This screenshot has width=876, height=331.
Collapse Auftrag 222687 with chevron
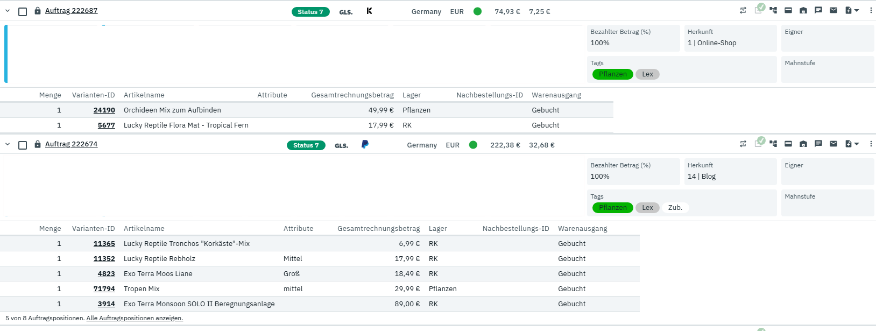pos(8,11)
